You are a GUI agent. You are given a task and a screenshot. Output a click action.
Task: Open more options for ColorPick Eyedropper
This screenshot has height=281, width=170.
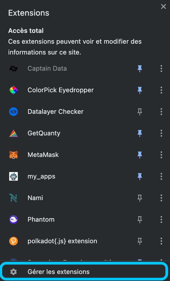[161, 90]
